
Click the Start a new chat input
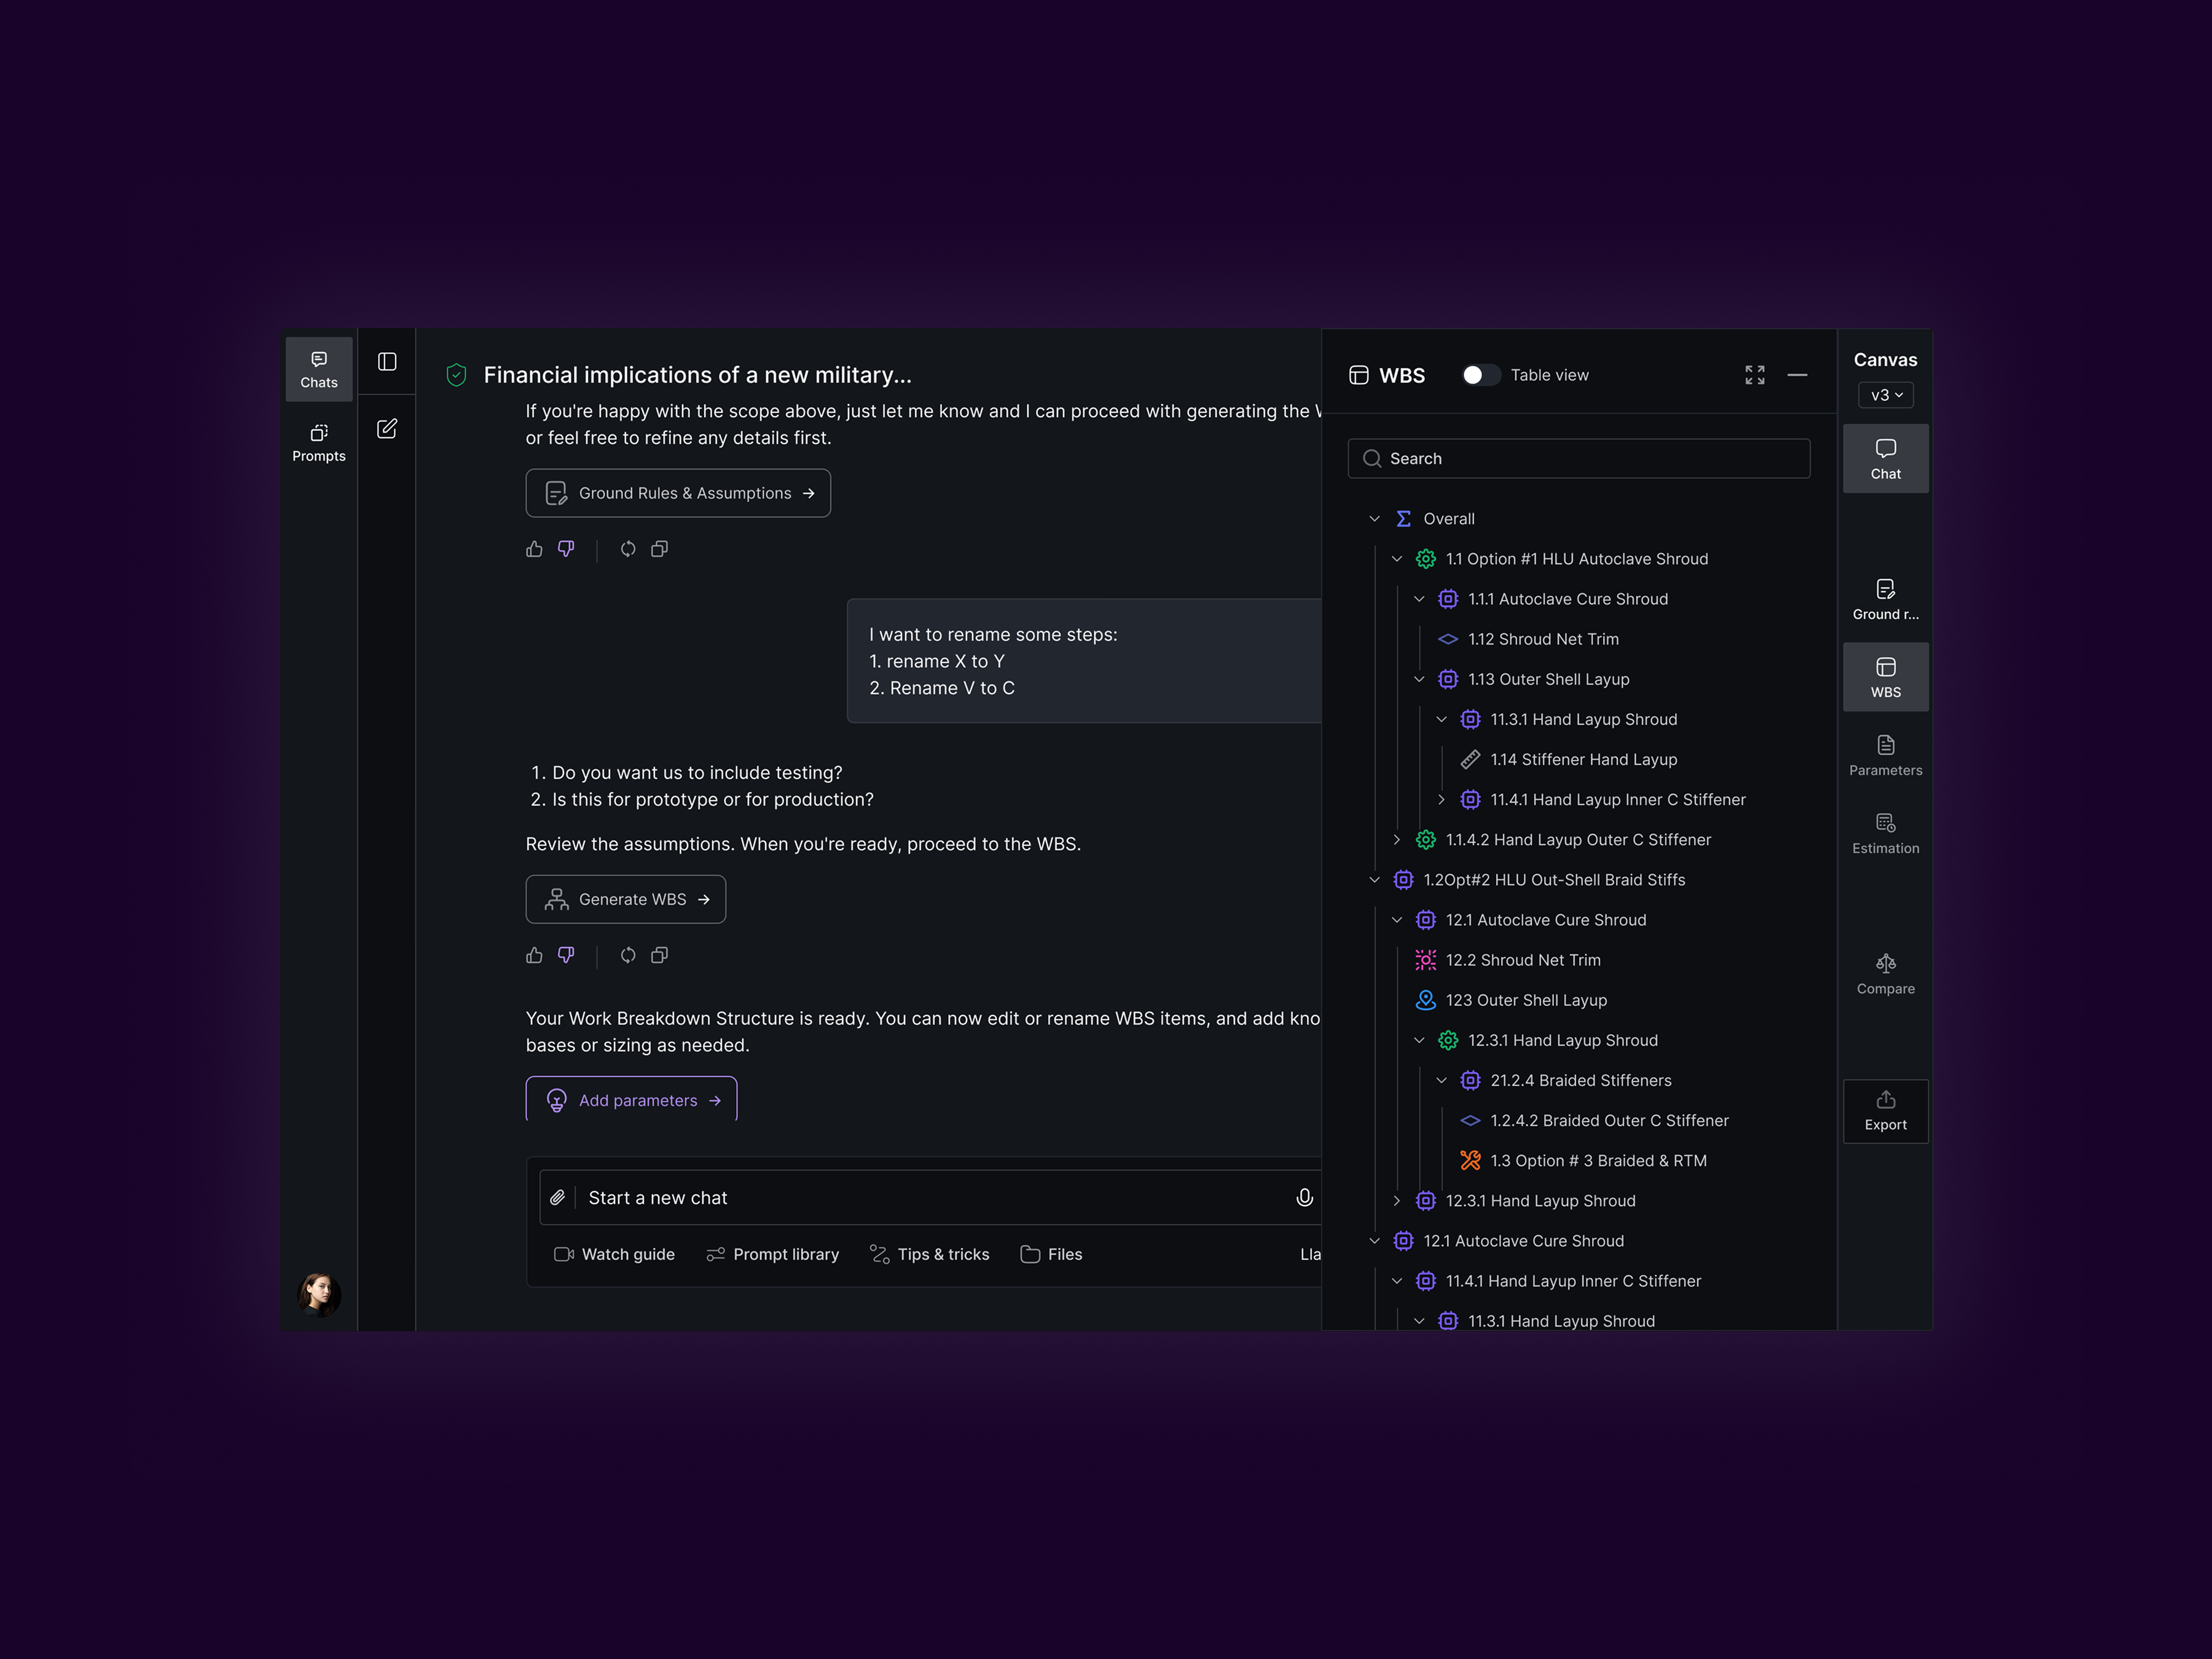point(930,1197)
